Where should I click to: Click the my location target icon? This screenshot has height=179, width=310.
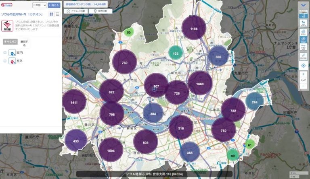pyautogui.click(x=303, y=65)
